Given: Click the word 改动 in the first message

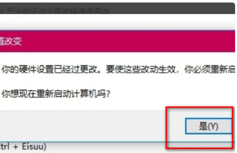Looking at the screenshot, I should [x=149, y=69].
